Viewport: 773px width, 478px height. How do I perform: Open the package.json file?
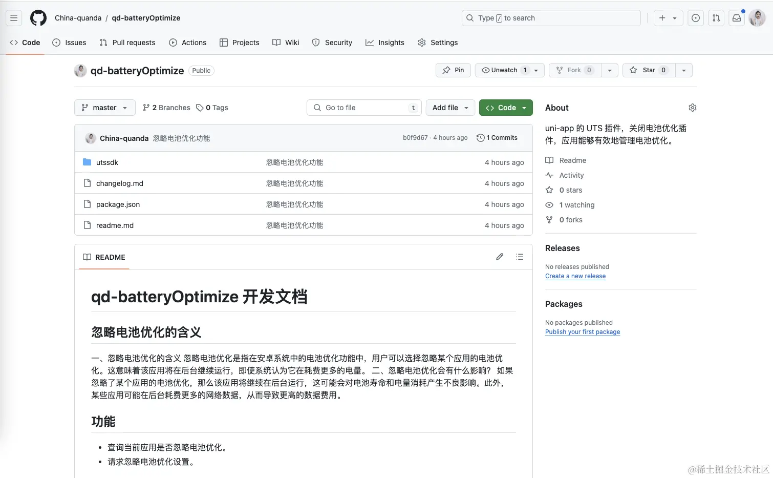pos(118,204)
